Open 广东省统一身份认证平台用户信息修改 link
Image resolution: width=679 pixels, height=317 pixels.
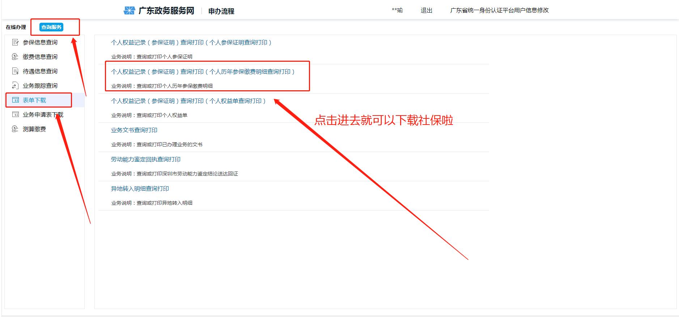coord(499,10)
